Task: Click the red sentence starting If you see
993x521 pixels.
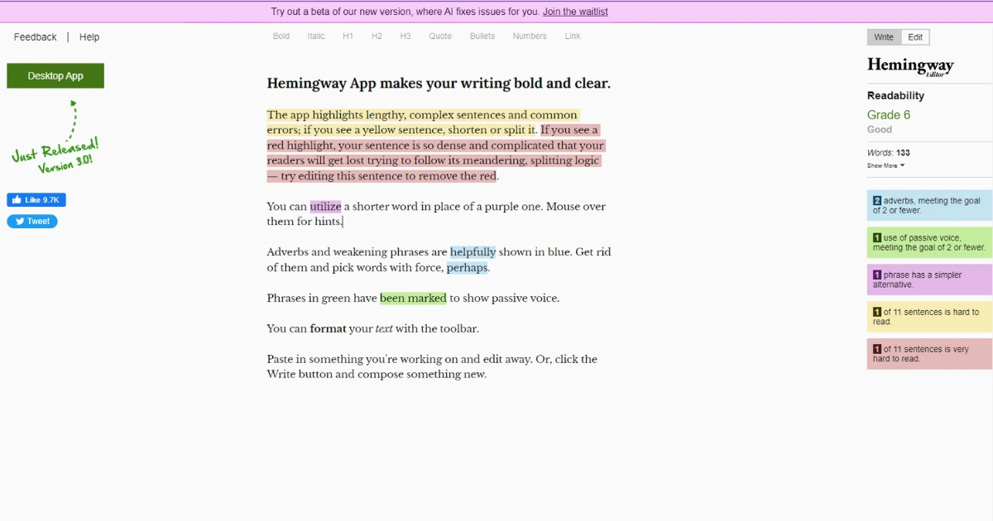Action: 435,153
